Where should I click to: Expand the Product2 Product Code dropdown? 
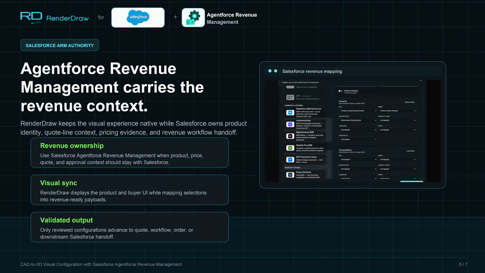point(397,120)
